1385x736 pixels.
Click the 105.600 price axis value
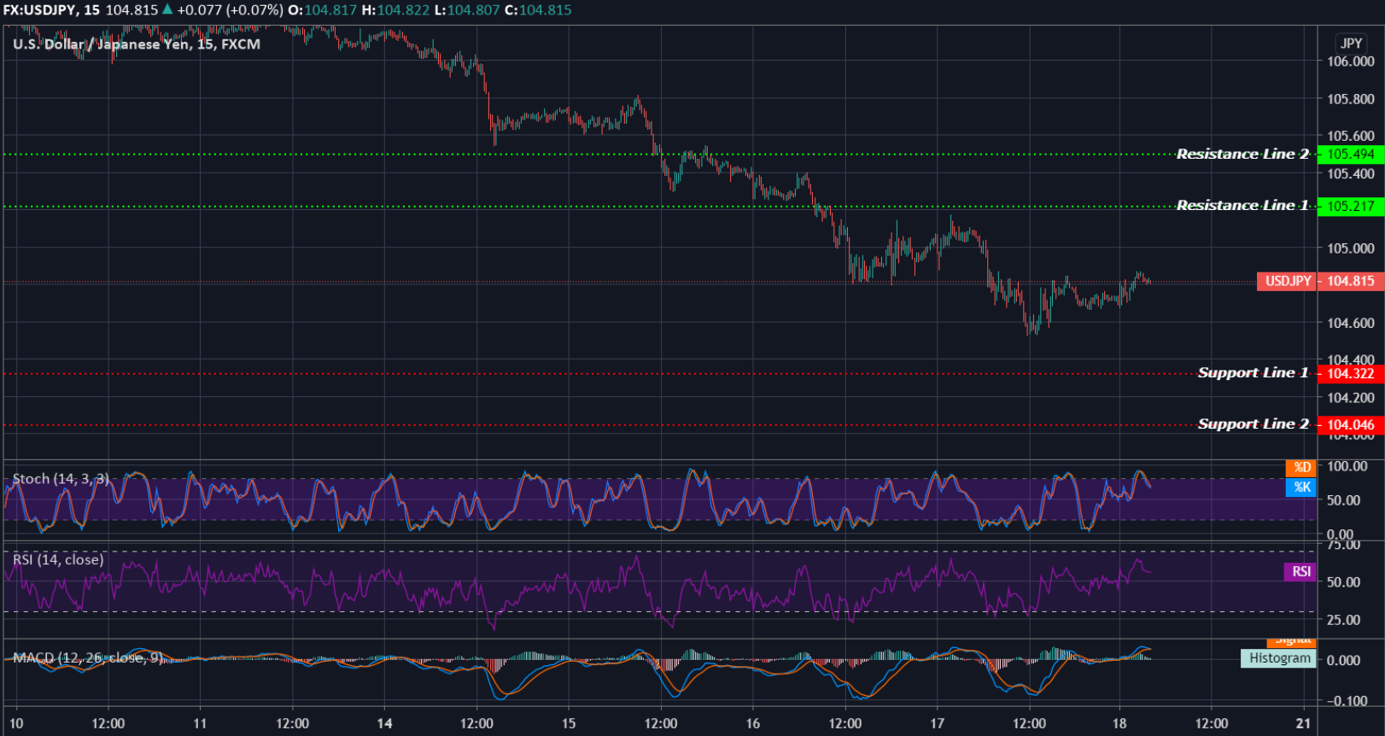click(x=1351, y=136)
